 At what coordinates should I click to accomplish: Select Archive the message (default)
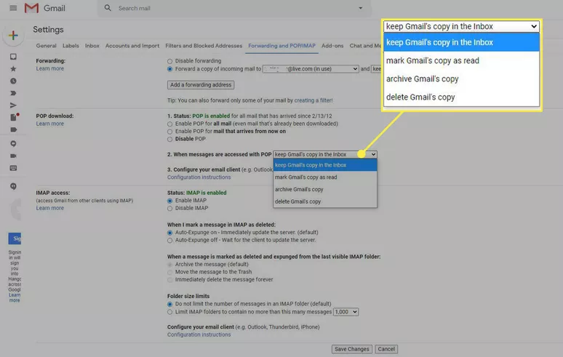[169, 265]
